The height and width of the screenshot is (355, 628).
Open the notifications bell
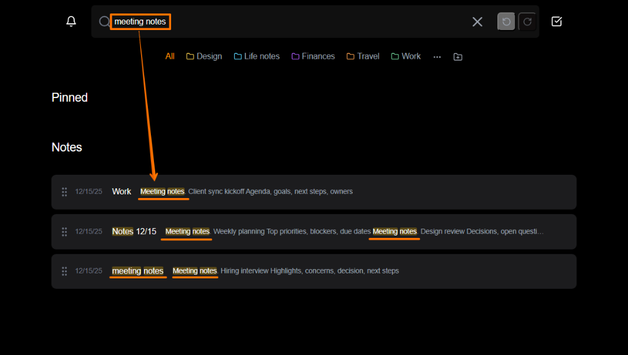pyautogui.click(x=71, y=21)
